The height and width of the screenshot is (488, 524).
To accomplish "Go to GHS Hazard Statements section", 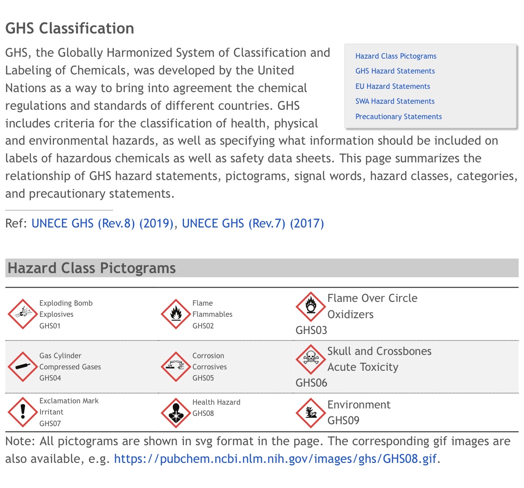I will tap(395, 71).
